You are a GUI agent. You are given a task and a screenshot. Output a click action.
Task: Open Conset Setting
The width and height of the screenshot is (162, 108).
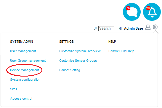pyautogui.click(x=70, y=70)
